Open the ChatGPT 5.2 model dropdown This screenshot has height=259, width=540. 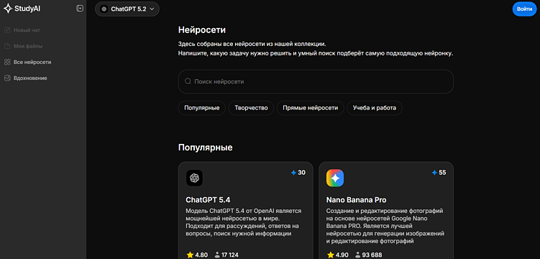[x=127, y=9]
